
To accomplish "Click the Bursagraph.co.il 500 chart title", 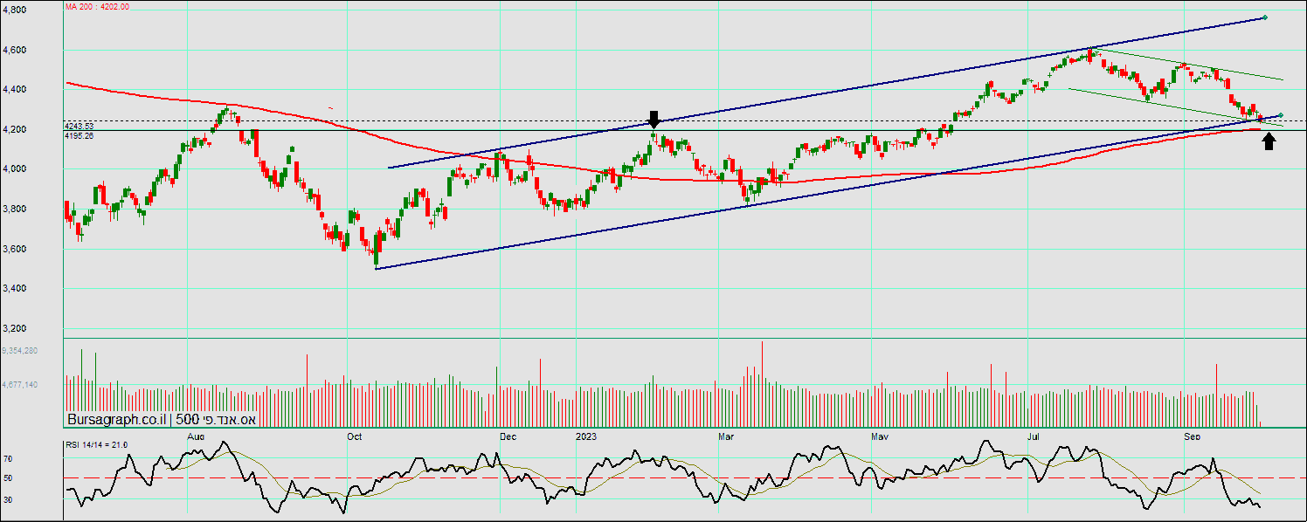I will point(161,420).
